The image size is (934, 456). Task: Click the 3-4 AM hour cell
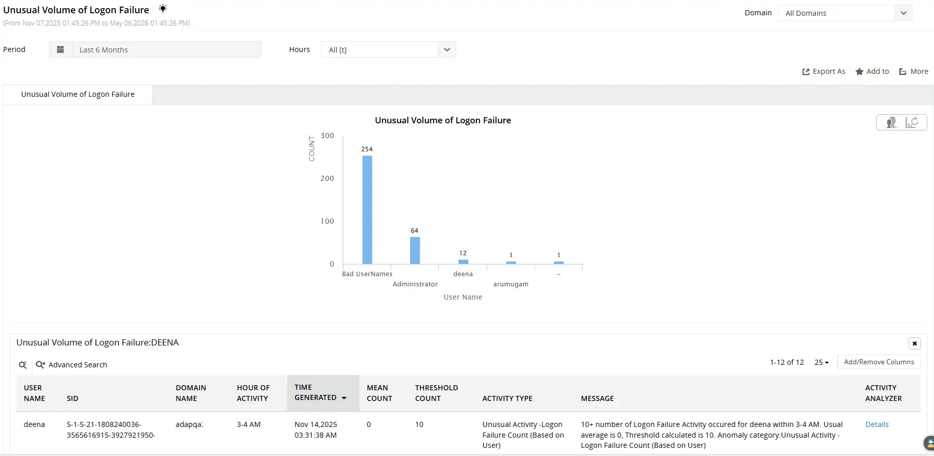pos(248,424)
